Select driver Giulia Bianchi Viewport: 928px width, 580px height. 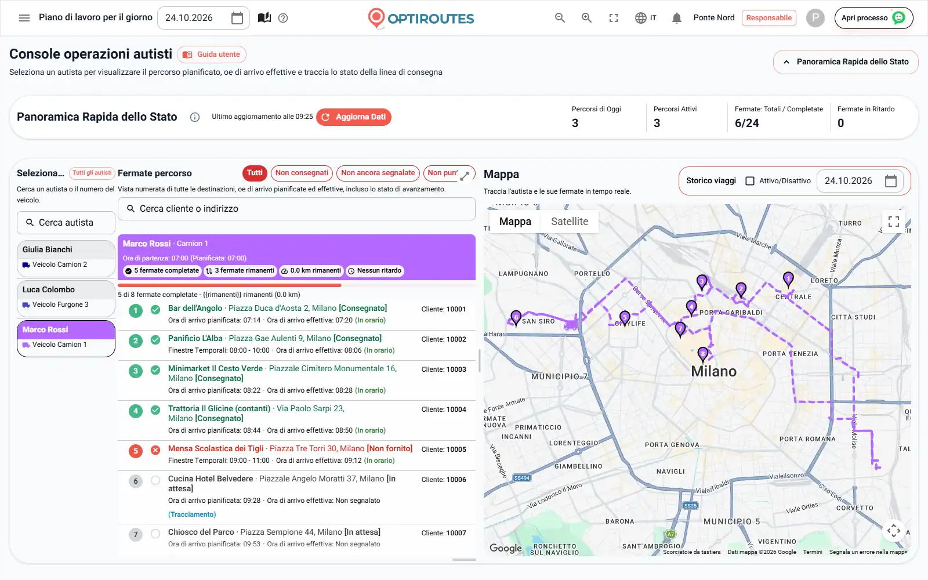click(66, 258)
